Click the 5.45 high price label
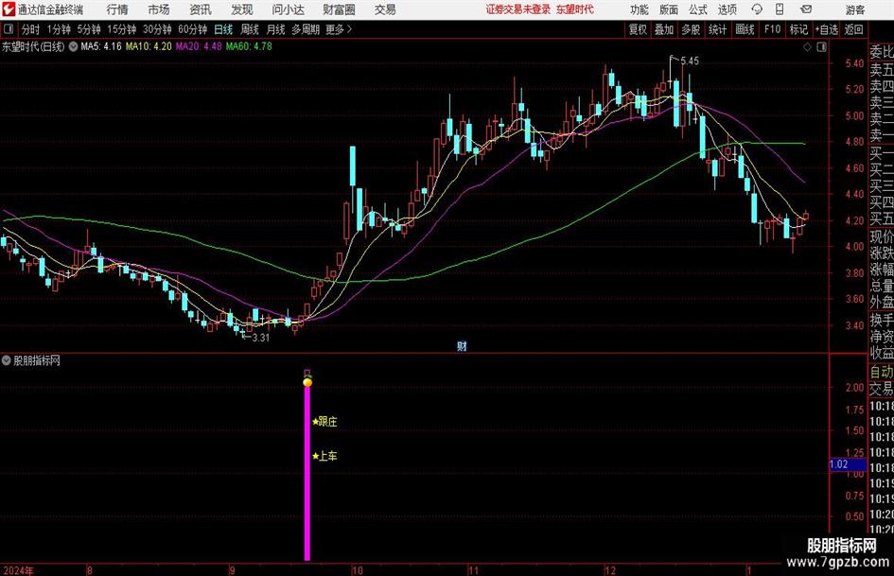The height and width of the screenshot is (576, 894). point(690,61)
